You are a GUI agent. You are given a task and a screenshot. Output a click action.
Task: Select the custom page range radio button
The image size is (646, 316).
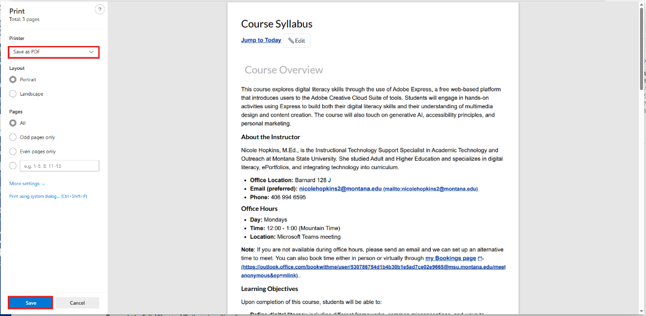[x=13, y=166]
